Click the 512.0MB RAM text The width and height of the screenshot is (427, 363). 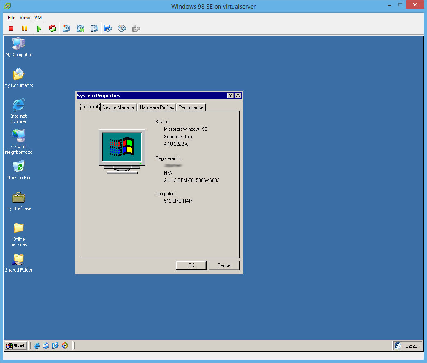tap(178, 201)
